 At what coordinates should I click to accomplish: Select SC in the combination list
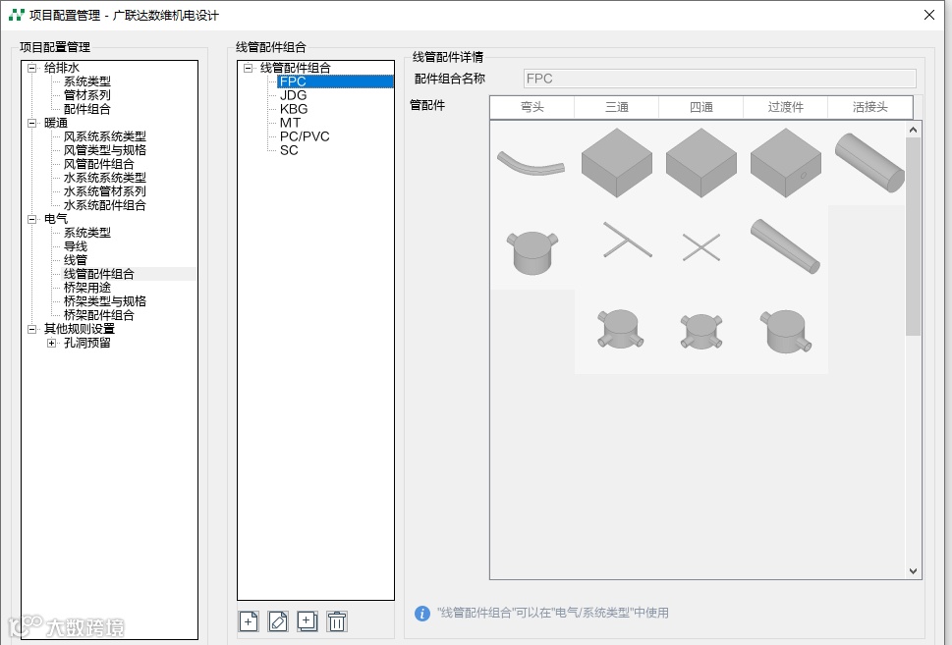point(289,150)
